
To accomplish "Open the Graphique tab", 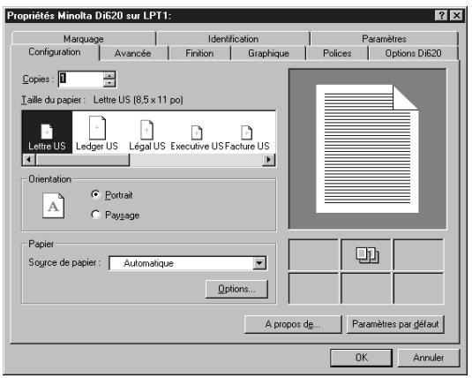I will click(x=268, y=53).
